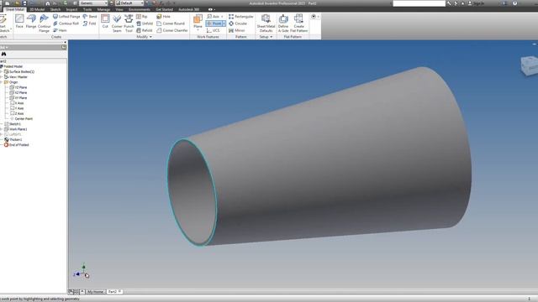Select the Hem tool
This screenshot has height=302, width=538.
[x=60, y=30]
